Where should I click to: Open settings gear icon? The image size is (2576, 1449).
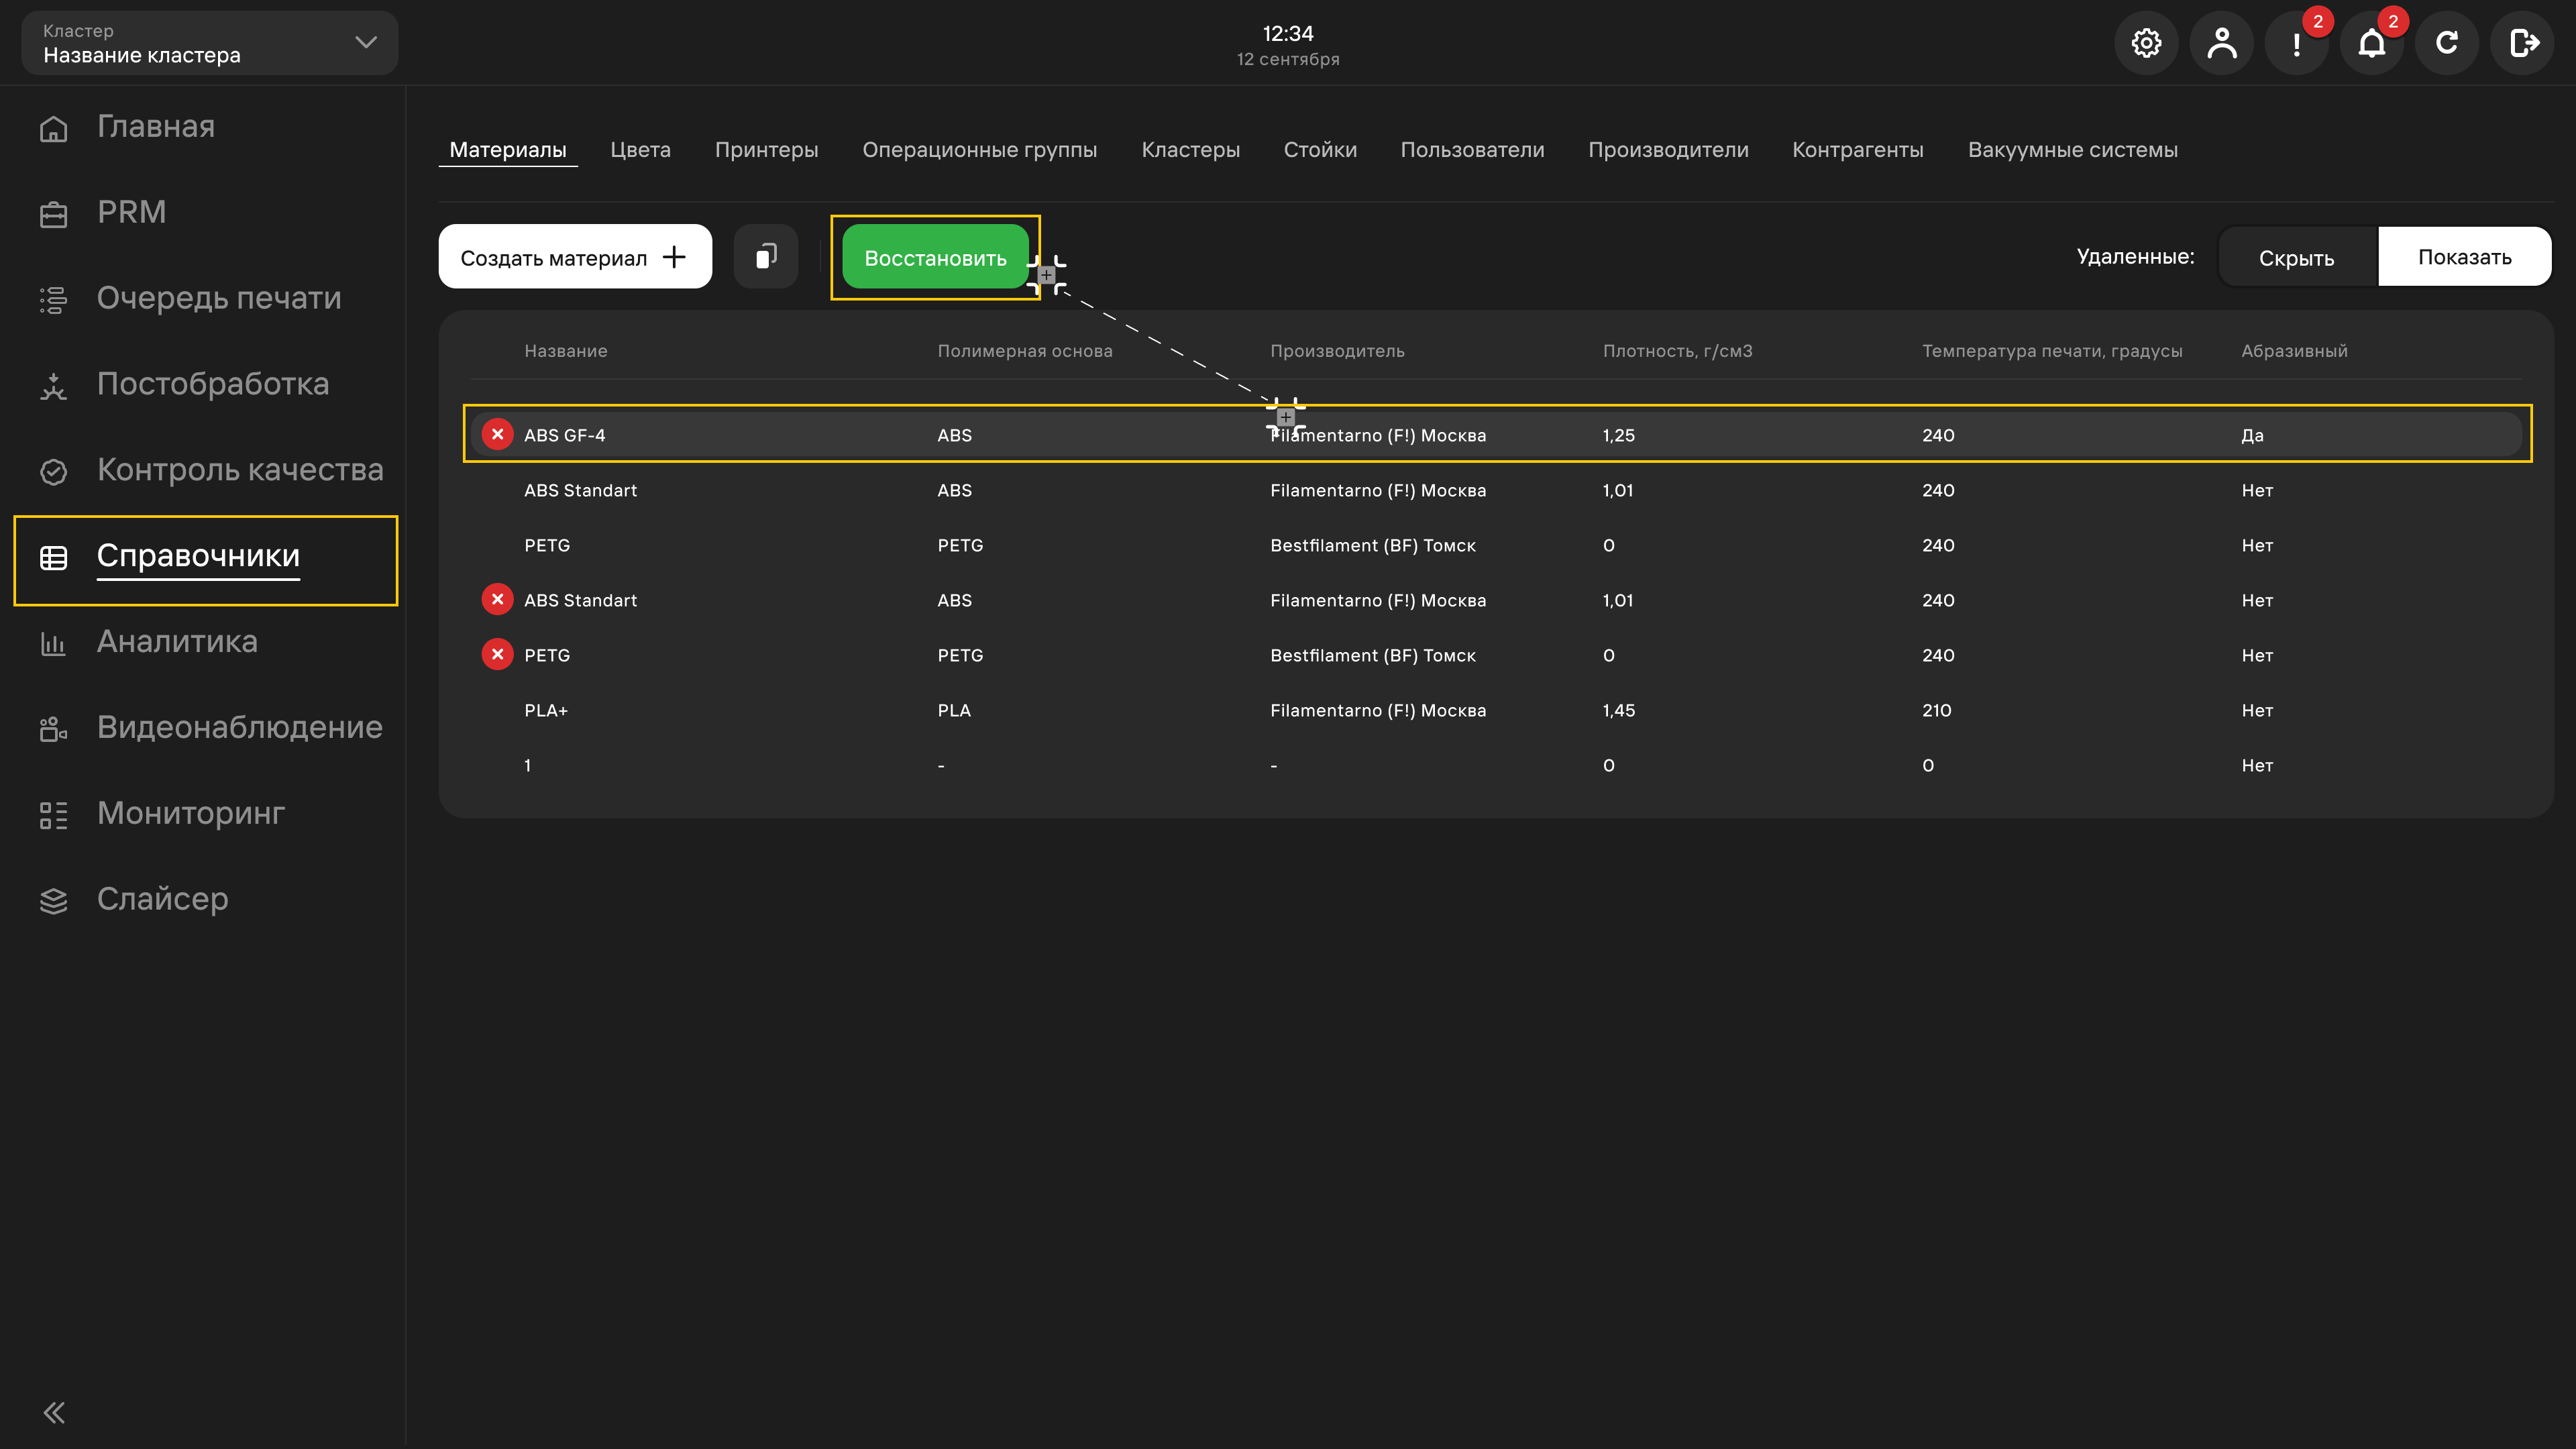click(x=2146, y=43)
